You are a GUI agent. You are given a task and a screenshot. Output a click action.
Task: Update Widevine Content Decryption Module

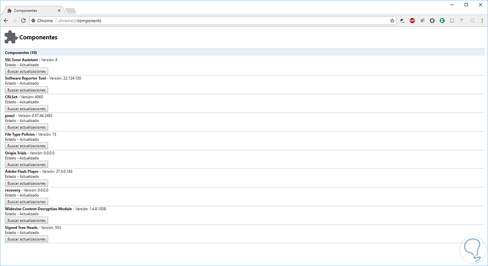coord(26,220)
